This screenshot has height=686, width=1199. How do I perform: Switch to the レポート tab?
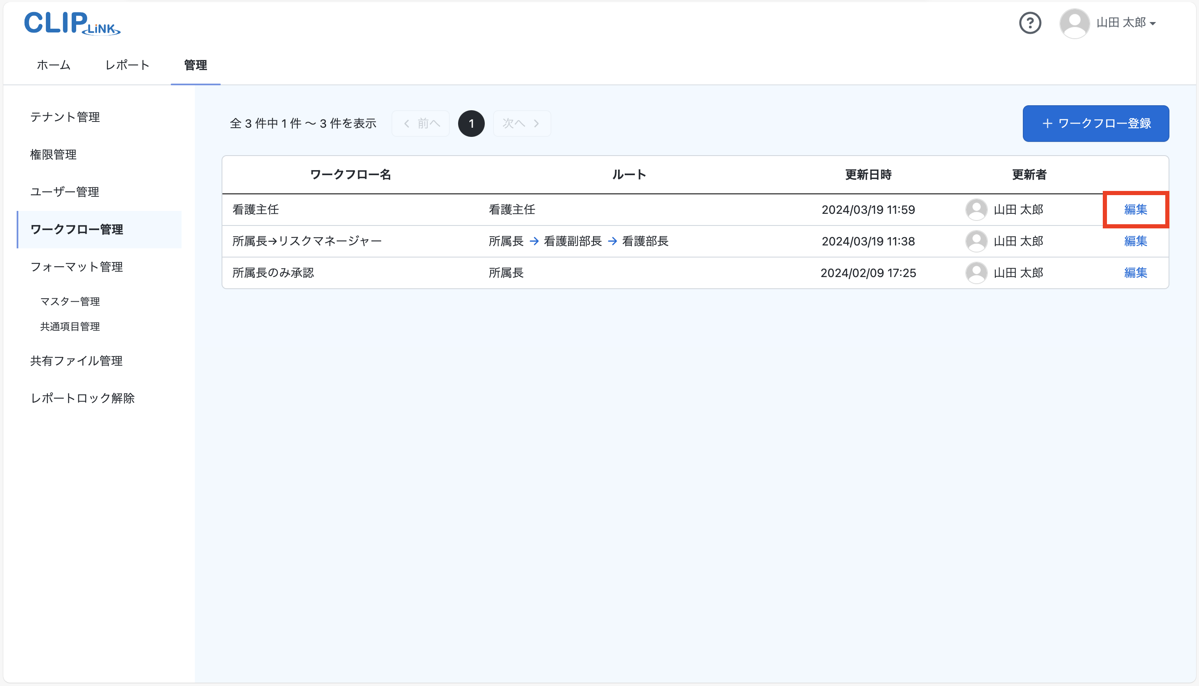click(x=127, y=65)
